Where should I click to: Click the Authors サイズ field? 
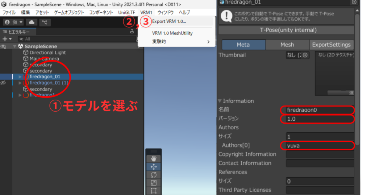[320, 137]
